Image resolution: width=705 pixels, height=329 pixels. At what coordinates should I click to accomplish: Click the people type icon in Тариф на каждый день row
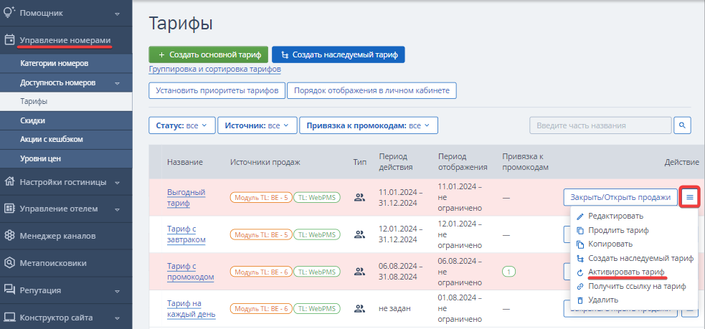pyautogui.click(x=359, y=308)
